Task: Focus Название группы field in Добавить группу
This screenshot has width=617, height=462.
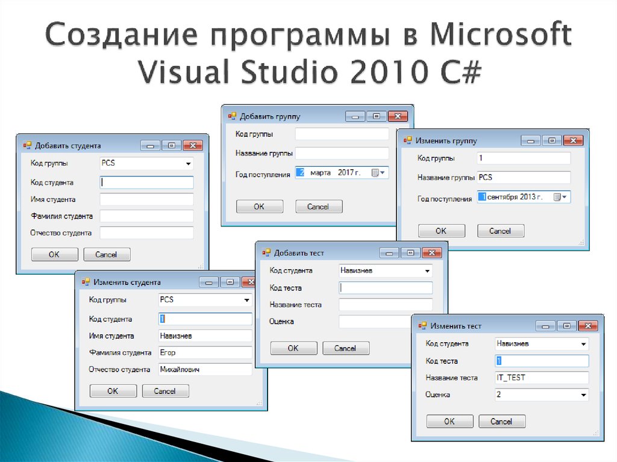Action: click(342, 154)
